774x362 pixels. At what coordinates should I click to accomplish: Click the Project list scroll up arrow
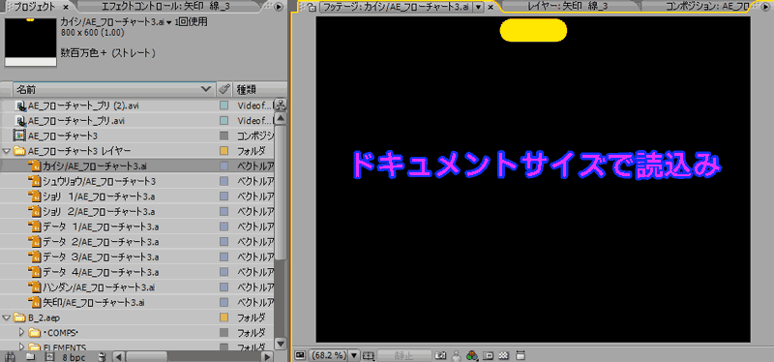pyautogui.click(x=281, y=118)
